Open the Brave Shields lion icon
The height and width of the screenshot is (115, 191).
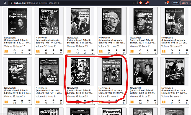click(140, 3)
